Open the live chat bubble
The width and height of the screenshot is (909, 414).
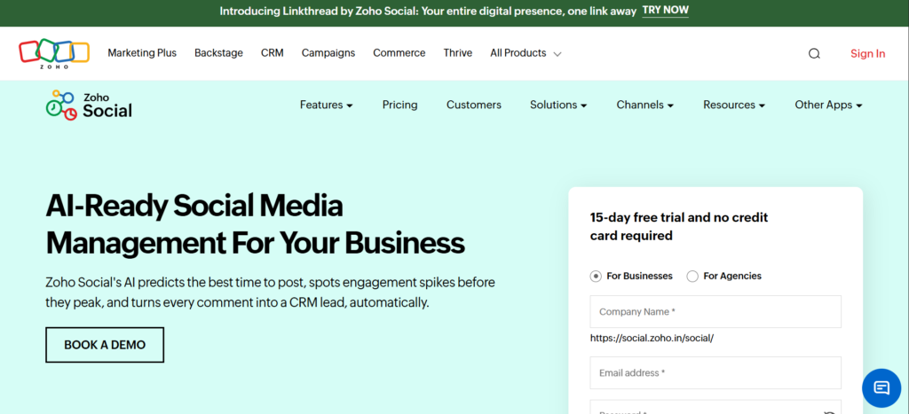point(881,387)
